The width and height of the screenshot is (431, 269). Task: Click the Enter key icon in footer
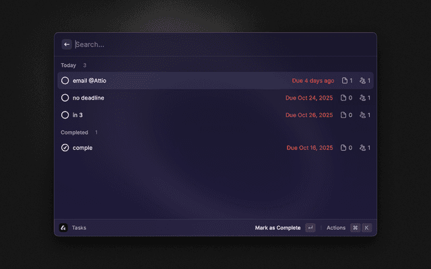[310, 227]
